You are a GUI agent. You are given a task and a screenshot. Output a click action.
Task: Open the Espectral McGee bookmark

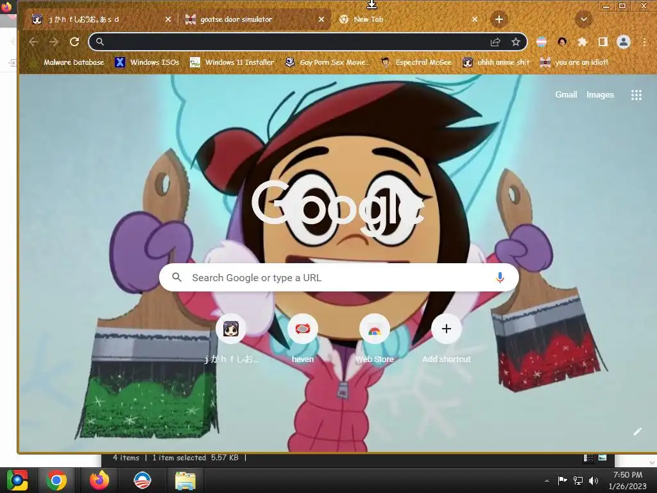tap(416, 62)
